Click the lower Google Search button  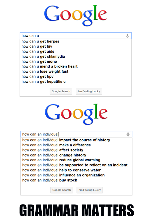pyautogui.click(x=62, y=190)
